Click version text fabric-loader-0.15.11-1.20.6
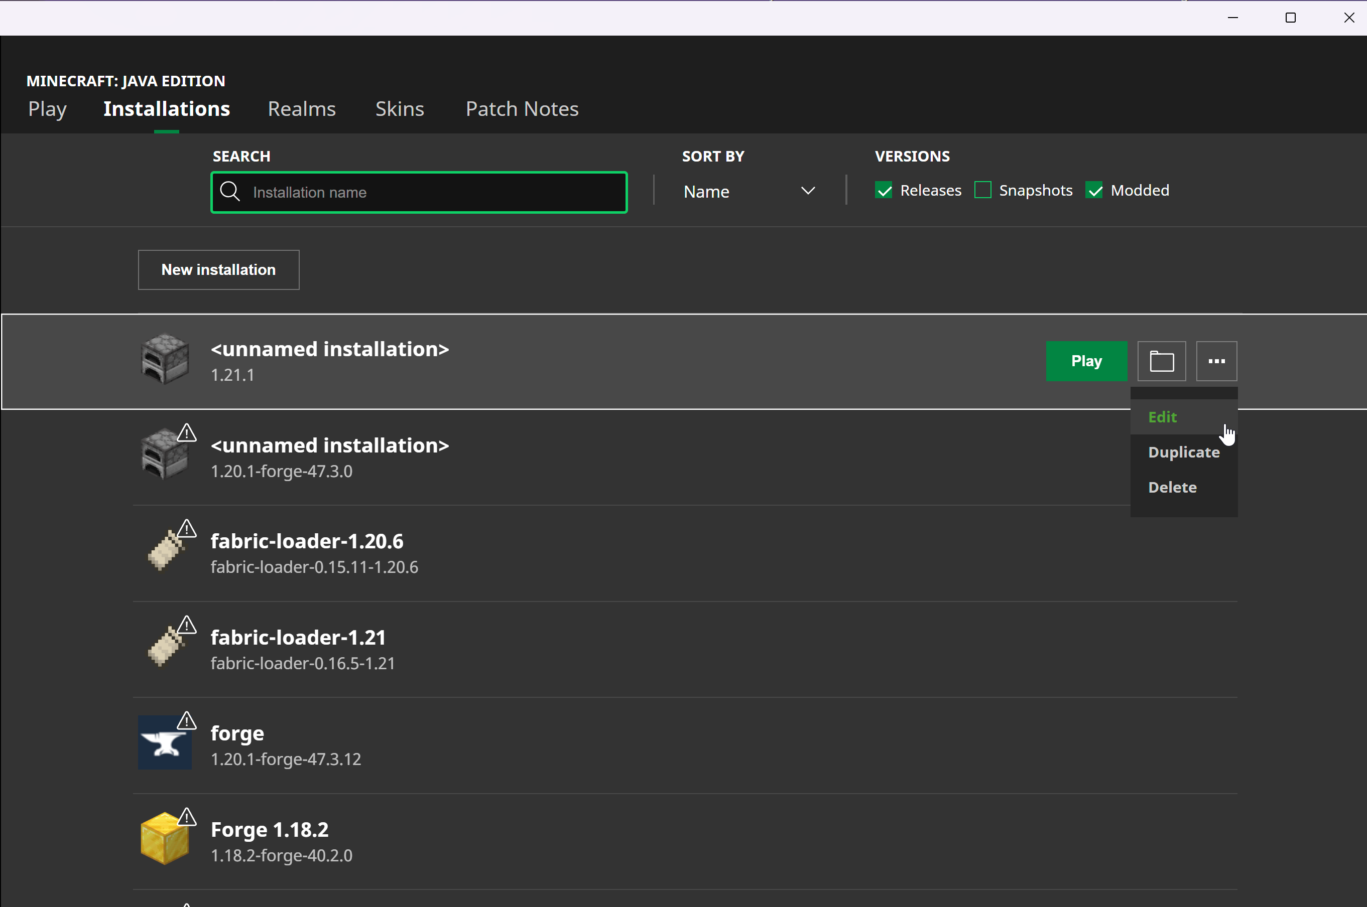Image resolution: width=1367 pixels, height=907 pixels. click(314, 567)
